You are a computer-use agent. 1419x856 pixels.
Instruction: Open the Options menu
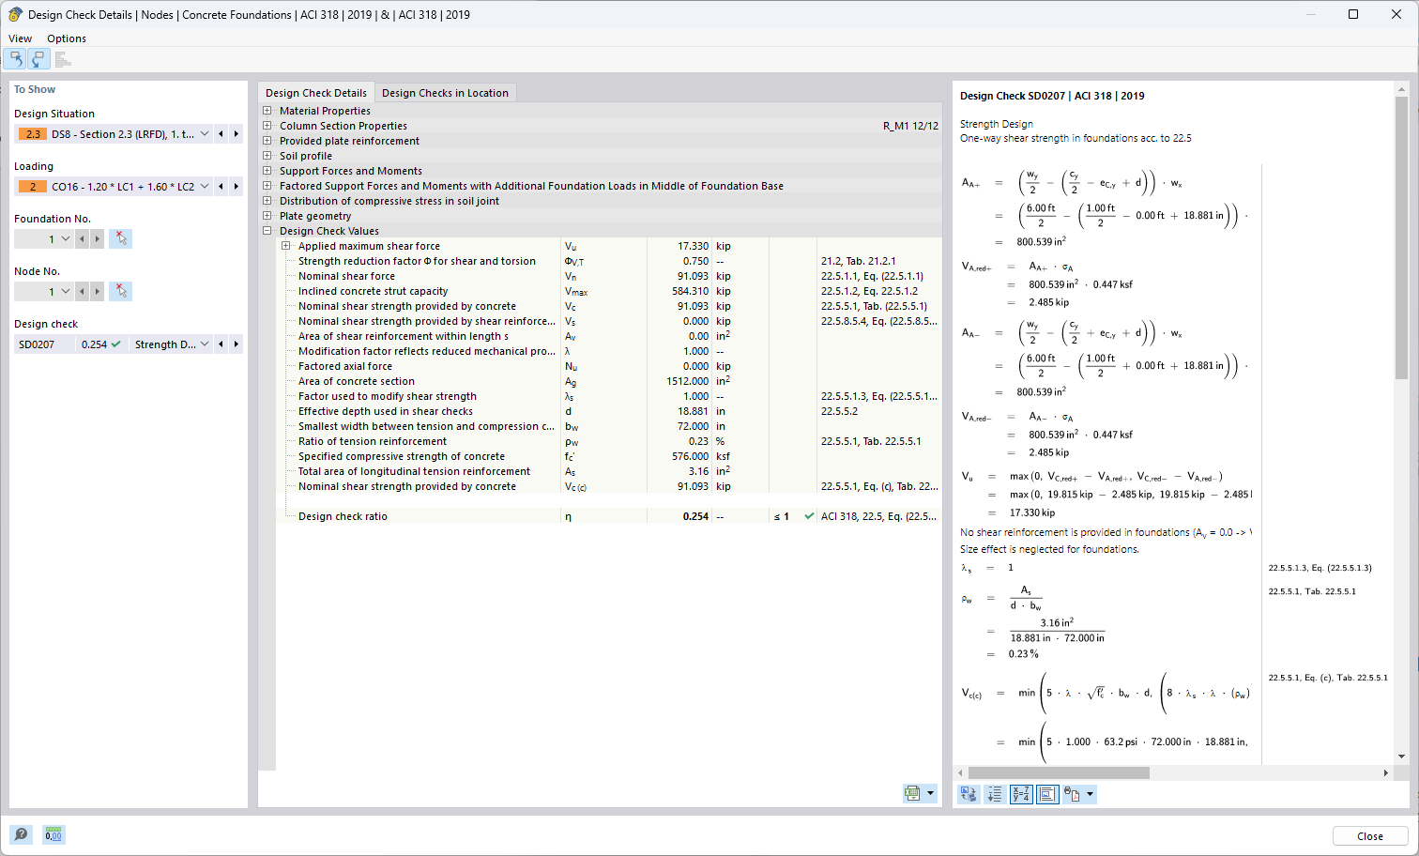[x=67, y=38]
